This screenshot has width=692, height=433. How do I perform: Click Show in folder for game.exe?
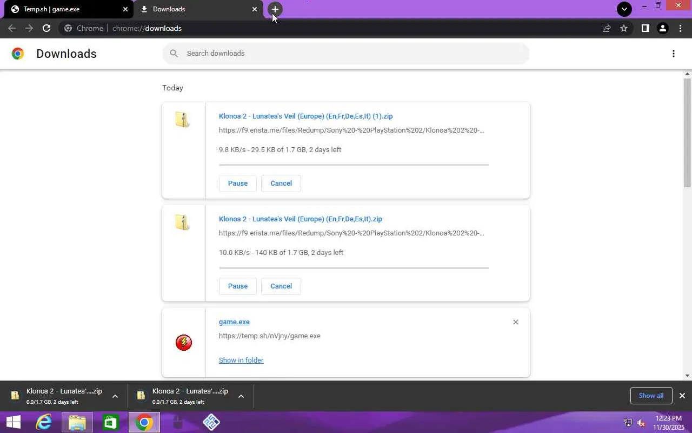point(241,360)
